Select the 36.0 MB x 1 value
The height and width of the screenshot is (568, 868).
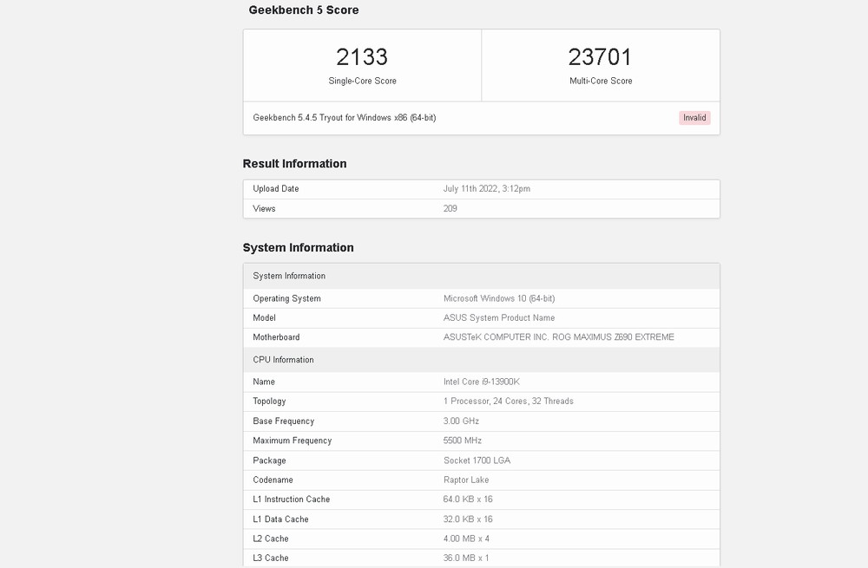pyautogui.click(x=466, y=558)
